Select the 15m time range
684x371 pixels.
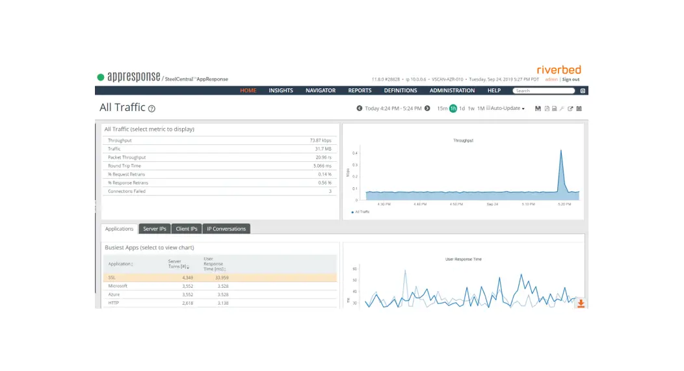(x=442, y=109)
